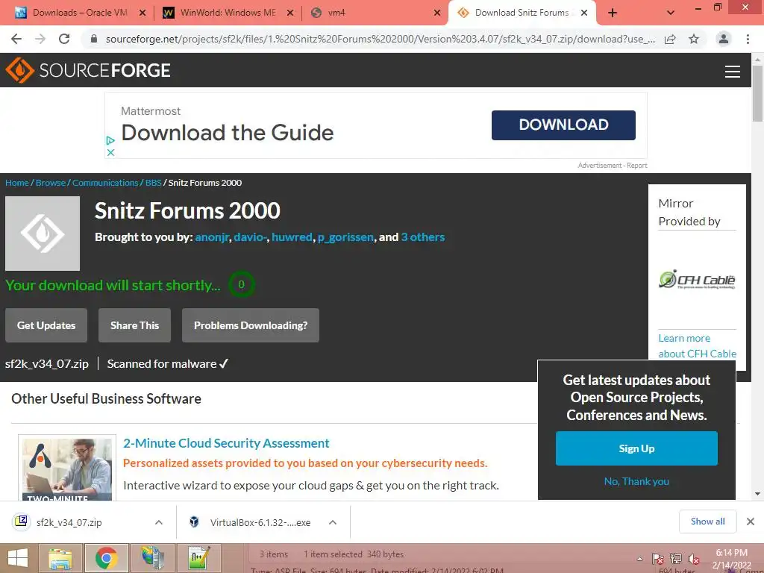Bookmark this page with the star icon
764x573 pixels.
click(x=694, y=39)
